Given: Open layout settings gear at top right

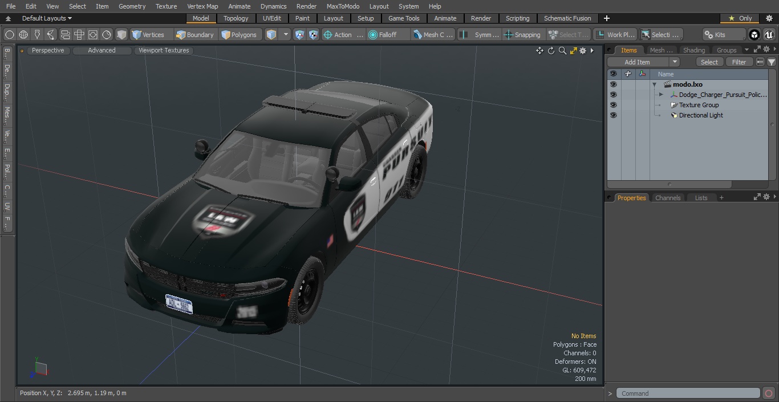Looking at the screenshot, I should [x=769, y=18].
